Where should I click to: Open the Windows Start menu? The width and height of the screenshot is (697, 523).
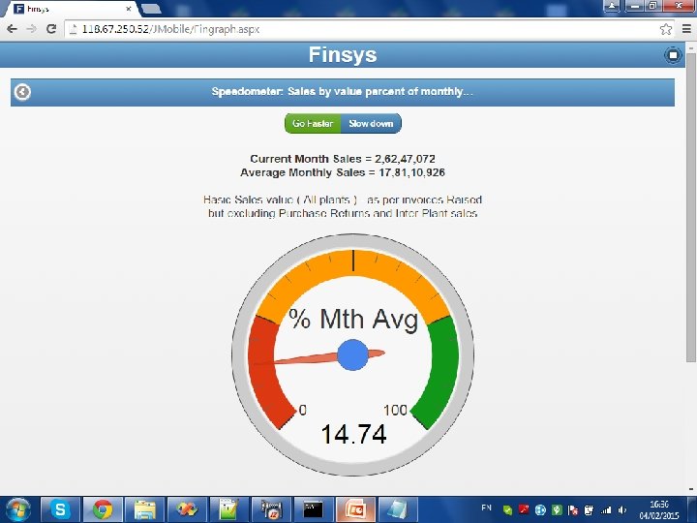(x=17, y=509)
